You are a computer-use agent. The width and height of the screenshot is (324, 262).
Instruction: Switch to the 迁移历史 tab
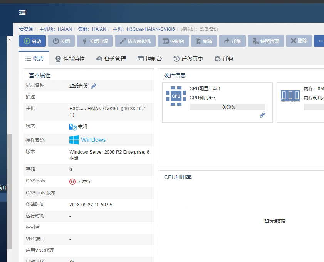coord(188,59)
